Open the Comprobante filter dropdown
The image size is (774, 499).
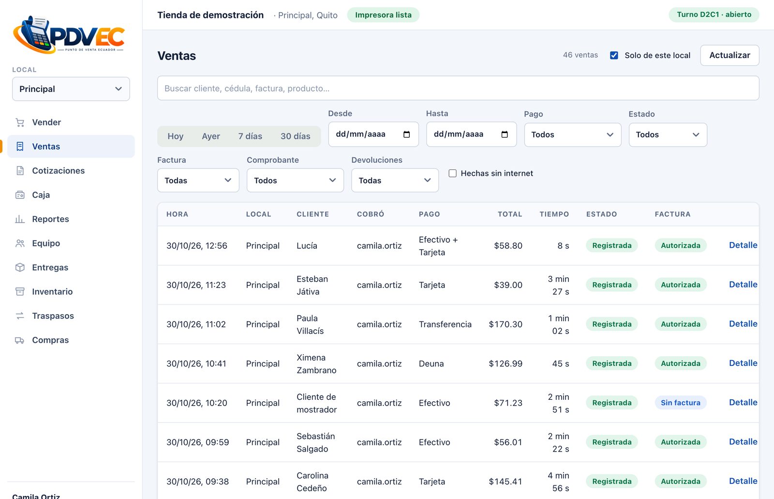tap(296, 181)
